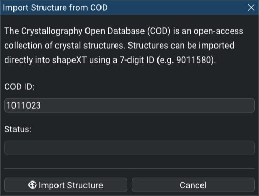Click the 'Import Structure' button label text
Screen dimensions: 259x196
pos(71,185)
